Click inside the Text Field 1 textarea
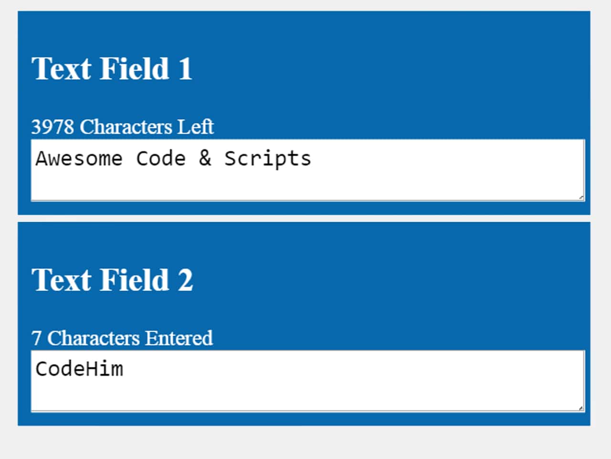611x459 pixels. [x=305, y=169]
